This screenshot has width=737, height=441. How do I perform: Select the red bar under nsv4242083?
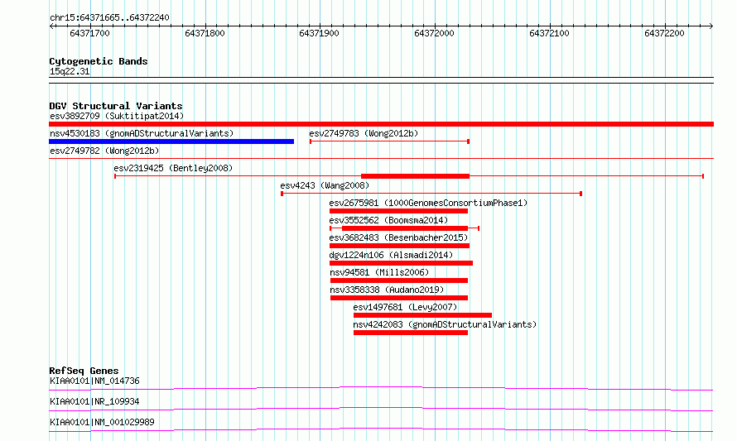tap(411, 333)
